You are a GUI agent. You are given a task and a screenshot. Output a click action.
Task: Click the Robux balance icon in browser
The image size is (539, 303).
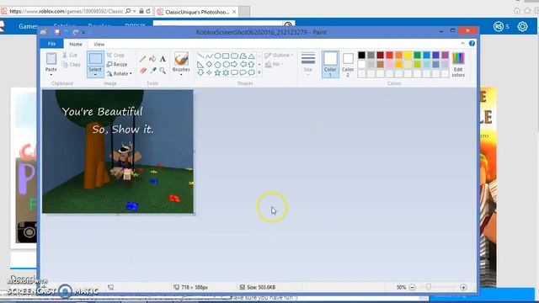point(498,26)
